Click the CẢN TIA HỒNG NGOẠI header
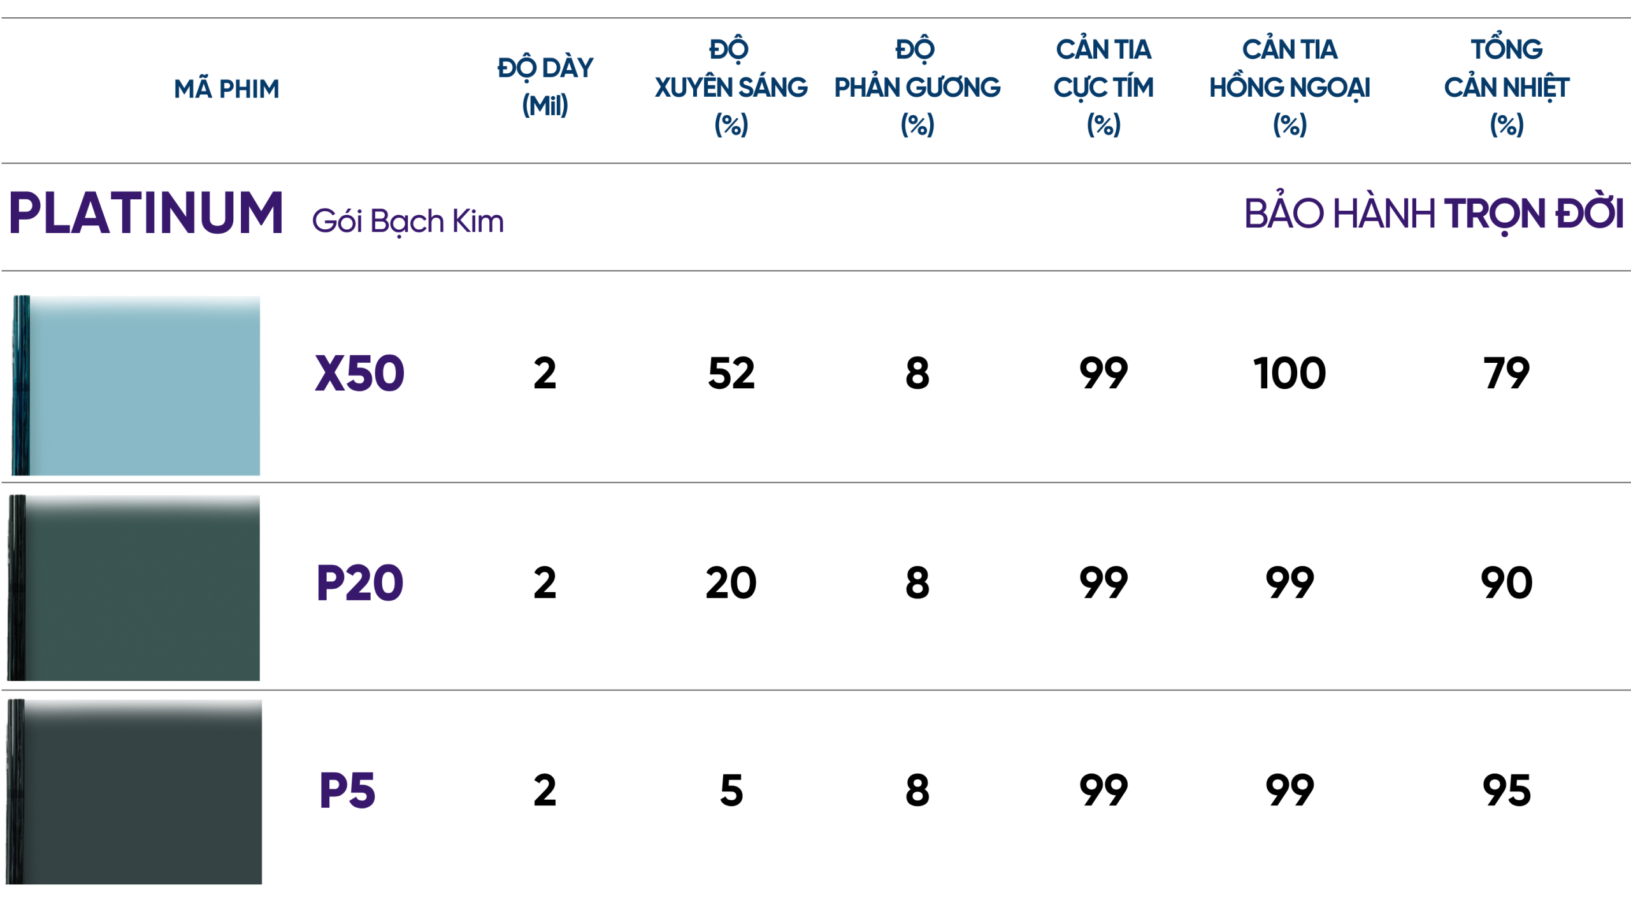The image size is (1631, 904). (x=1290, y=87)
